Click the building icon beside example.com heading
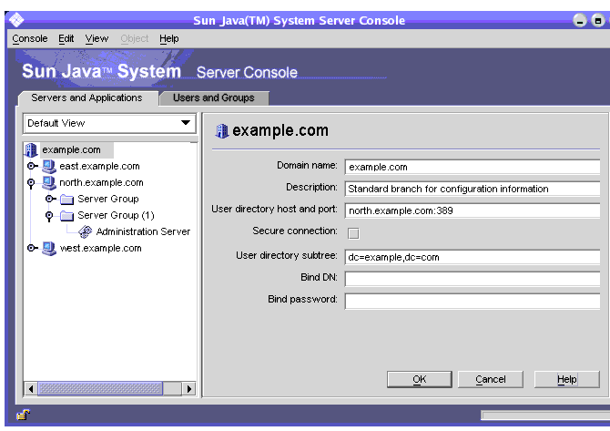 pyautogui.click(x=222, y=131)
